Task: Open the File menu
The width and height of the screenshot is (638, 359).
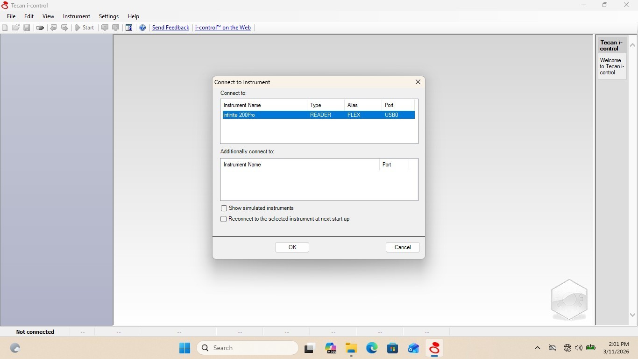Action: click(x=11, y=16)
